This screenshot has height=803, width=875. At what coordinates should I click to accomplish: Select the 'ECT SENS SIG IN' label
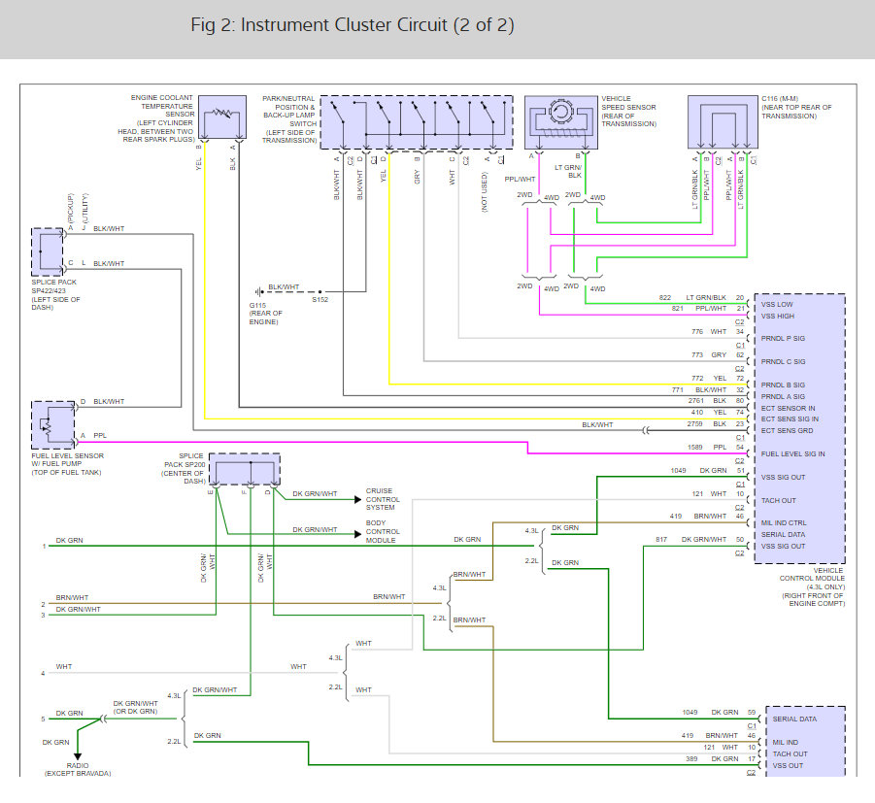pyautogui.click(x=790, y=419)
